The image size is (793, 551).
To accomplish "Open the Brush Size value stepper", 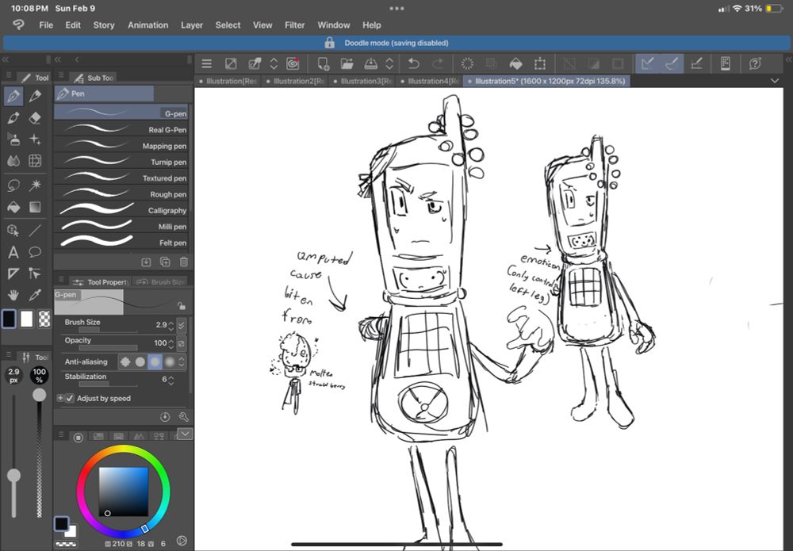I will coord(171,325).
